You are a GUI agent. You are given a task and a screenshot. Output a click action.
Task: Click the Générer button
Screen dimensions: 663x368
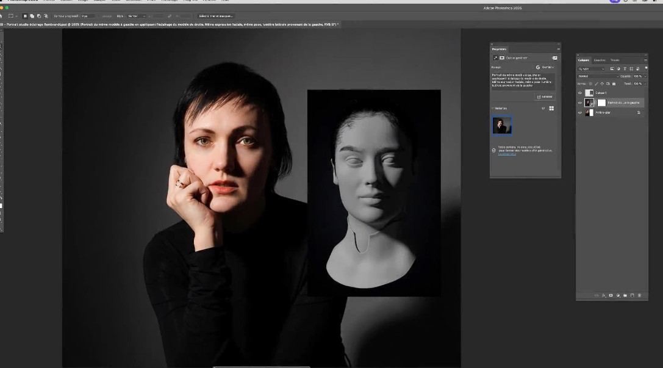click(x=545, y=96)
